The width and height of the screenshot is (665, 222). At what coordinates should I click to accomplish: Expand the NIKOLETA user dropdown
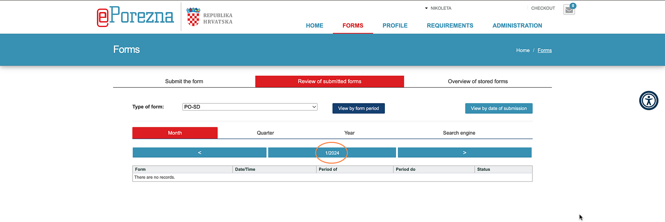coord(438,8)
